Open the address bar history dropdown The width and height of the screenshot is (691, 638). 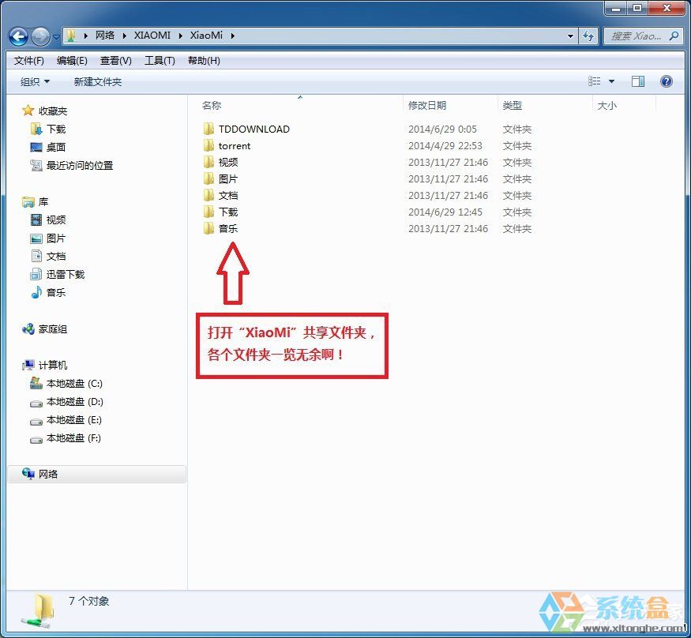[570, 36]
